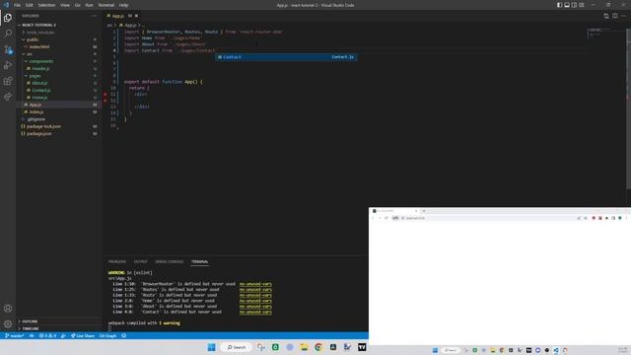
Task: Click the taskbar Search box
Action: [x=237, y=347]
